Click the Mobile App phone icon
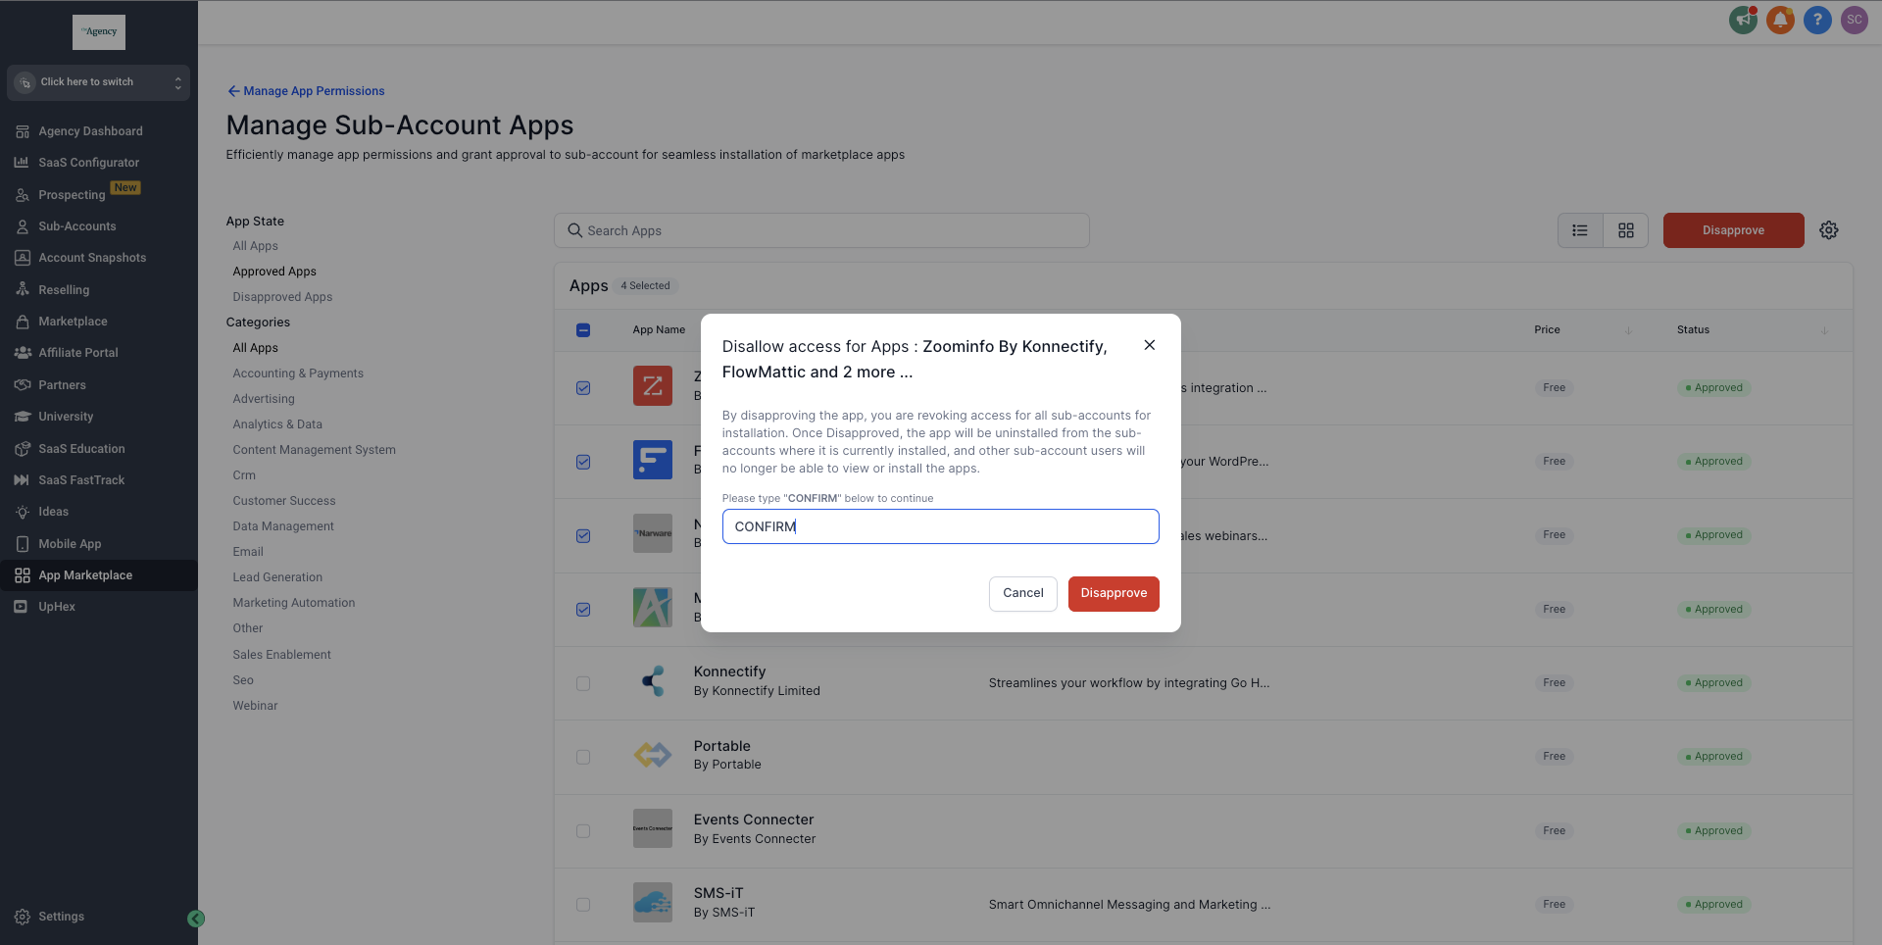This screenshot has height=945, width=1882. click(23, 544)
